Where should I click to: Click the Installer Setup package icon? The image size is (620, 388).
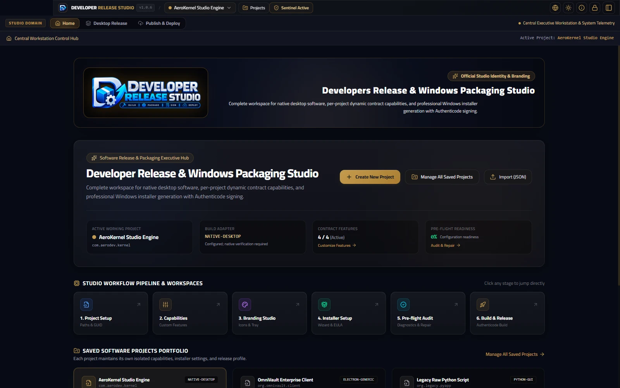click(324, 305)
